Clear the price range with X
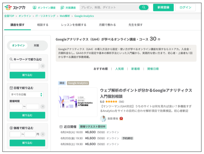The image size is (204, 154). tap(43, 134)
